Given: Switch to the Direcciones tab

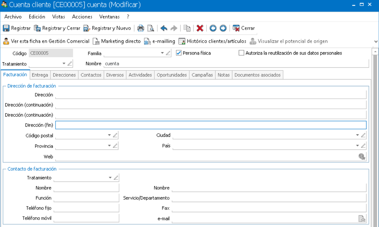Looking at the screenshot, I should [64, 75].
